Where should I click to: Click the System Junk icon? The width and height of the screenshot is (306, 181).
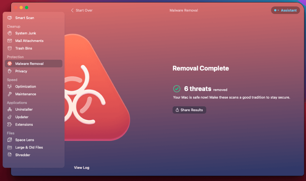coord(9,33)
